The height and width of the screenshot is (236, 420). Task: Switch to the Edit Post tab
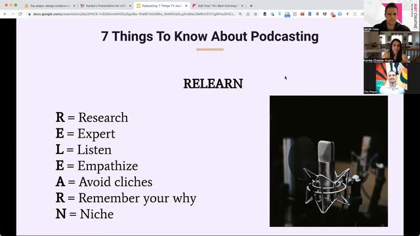[x=218, y=6]
